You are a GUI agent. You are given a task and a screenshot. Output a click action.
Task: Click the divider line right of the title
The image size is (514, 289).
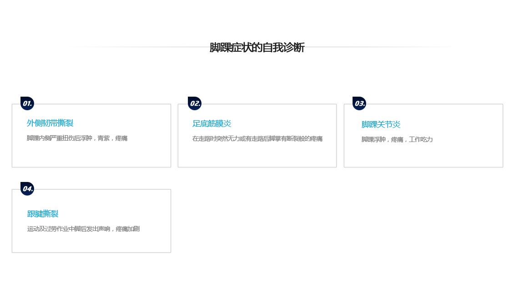(378, 47)
